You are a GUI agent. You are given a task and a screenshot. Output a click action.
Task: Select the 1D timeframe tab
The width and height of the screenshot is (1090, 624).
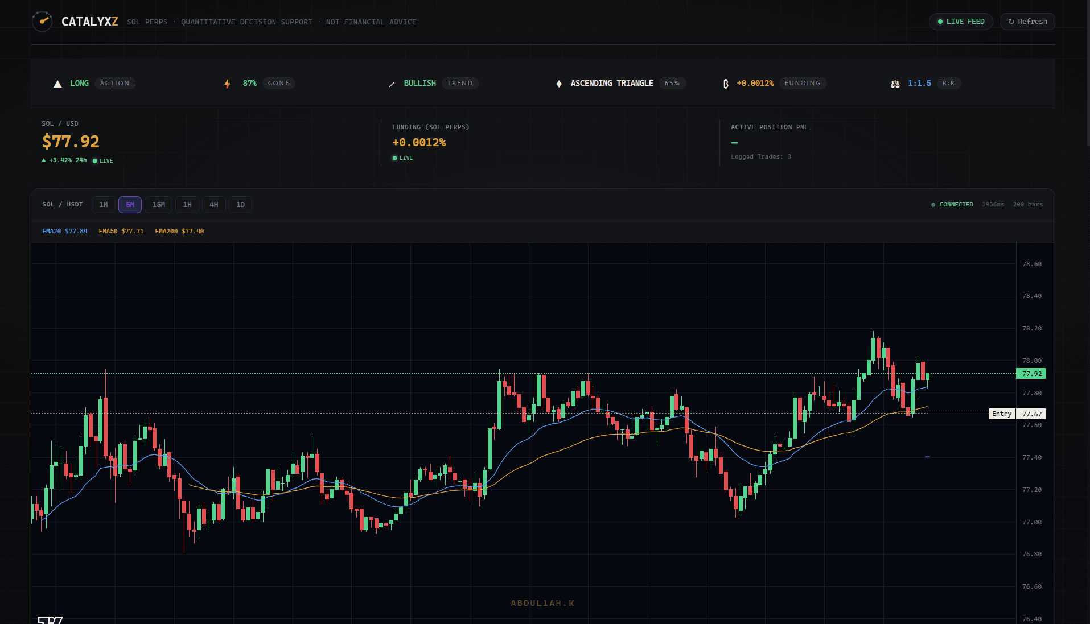click(x=240, y=205)
